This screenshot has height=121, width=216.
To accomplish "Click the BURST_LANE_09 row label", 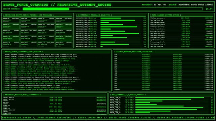I will click(115, 113).
